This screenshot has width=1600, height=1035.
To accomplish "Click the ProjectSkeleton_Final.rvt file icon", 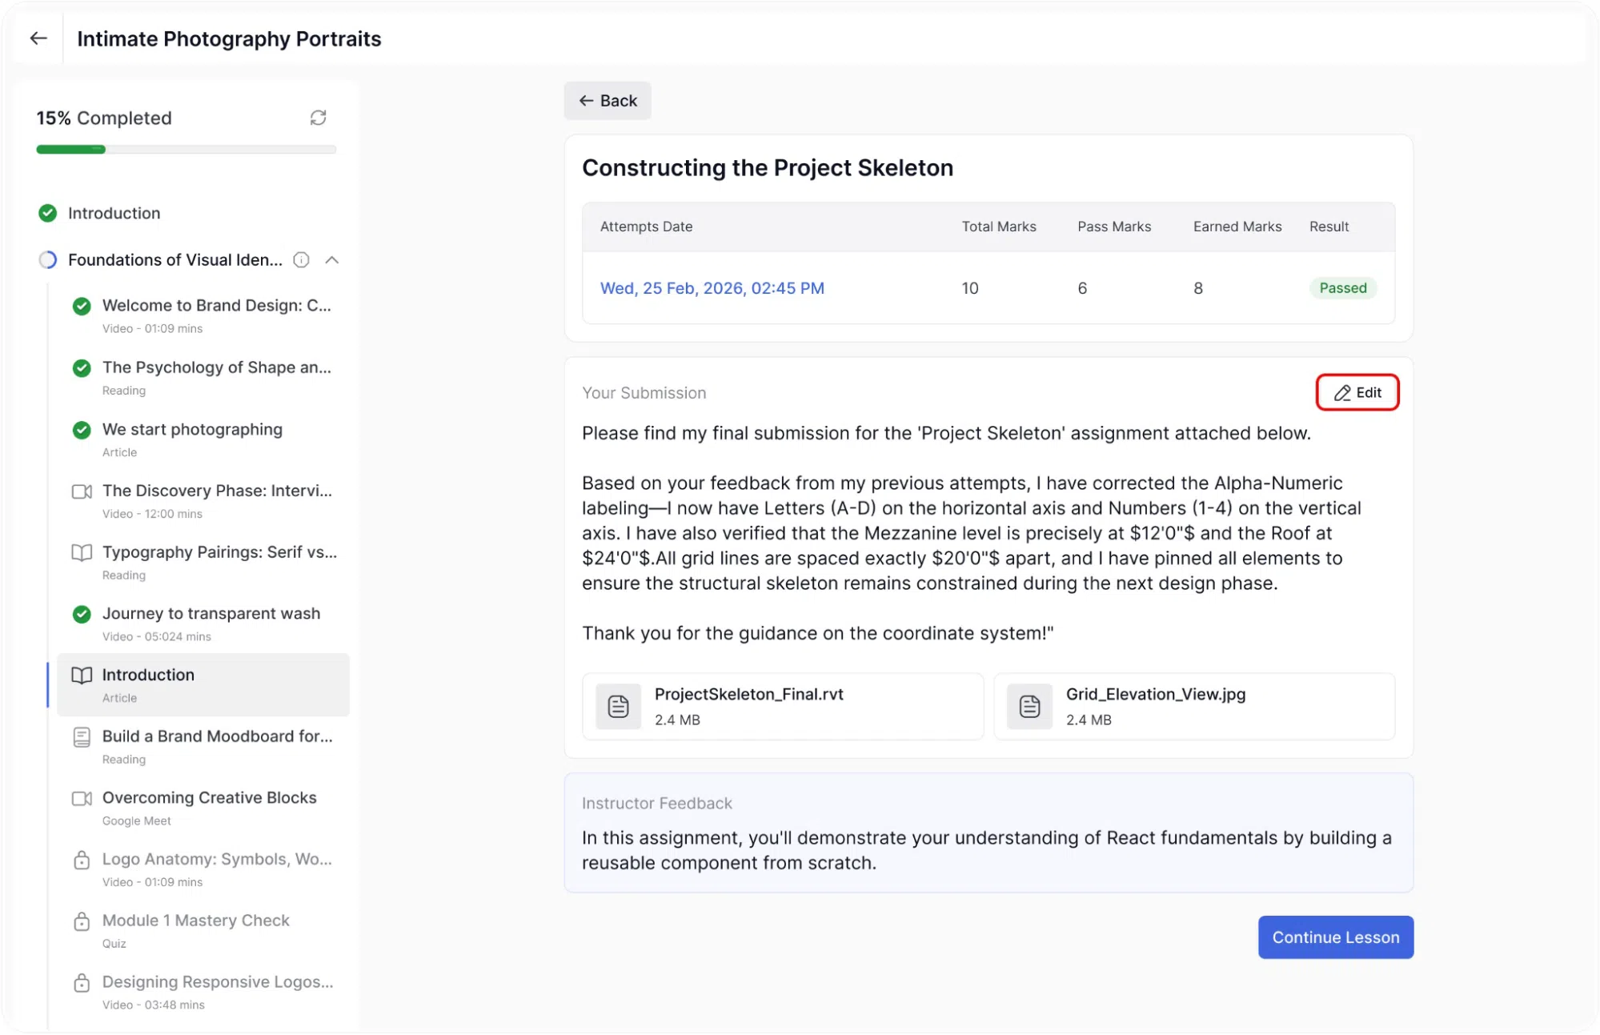I will pos(618,706).
